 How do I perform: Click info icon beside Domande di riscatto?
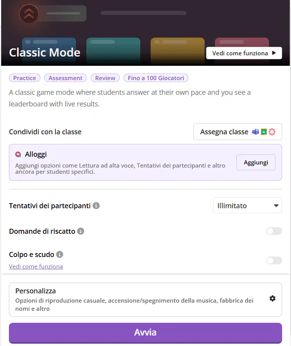pos(81,231)
